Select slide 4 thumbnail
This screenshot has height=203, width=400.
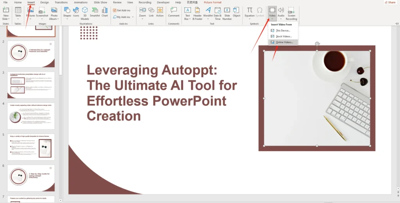point(31,116)
